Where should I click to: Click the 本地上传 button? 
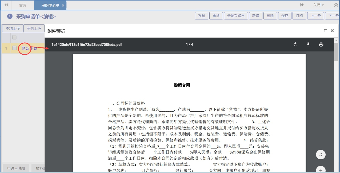click(x=13, y=28)
